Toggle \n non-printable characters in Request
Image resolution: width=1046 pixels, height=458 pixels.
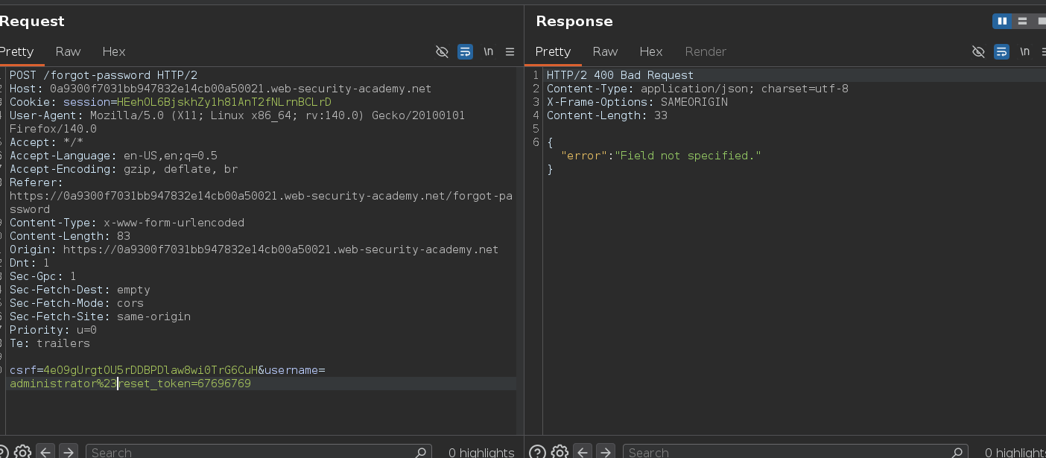point(489,51)
